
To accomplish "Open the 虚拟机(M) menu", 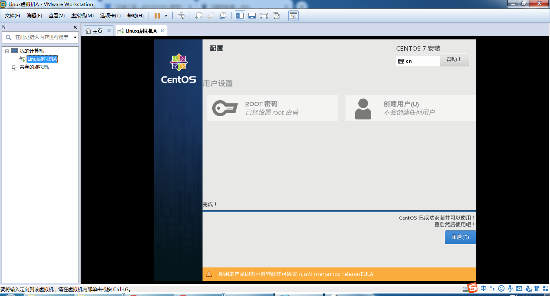I will (82, 16).
